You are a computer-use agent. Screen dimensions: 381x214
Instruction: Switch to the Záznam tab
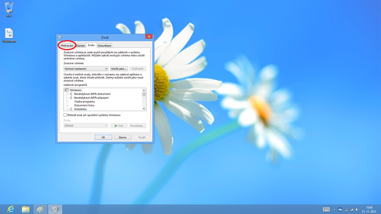coord(80,45)
